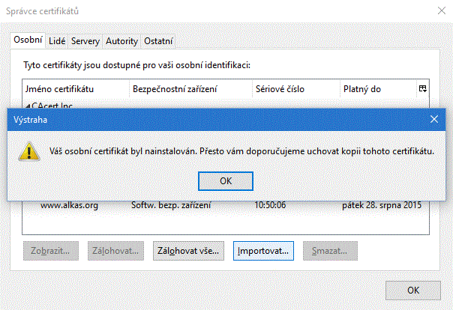Screen dimensions: 453x310
Task: Sort by Platný do column header
Action: pyautogui.click(x=376, y=89)
